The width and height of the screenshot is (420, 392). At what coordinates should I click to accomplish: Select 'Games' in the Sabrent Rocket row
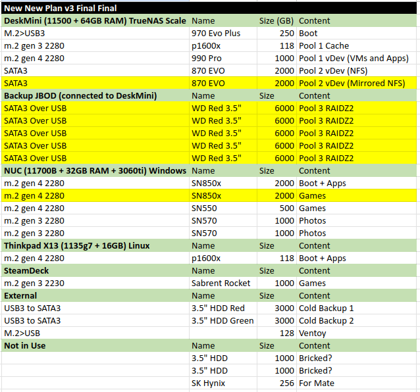(357, 283)
